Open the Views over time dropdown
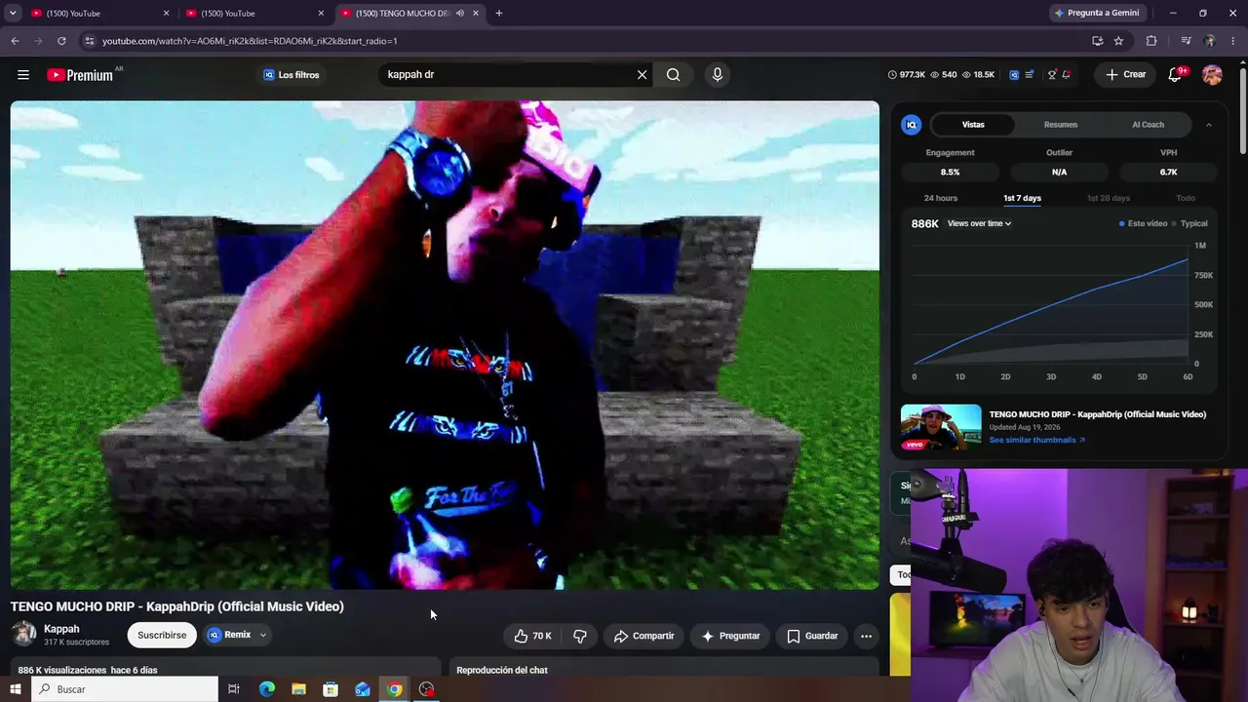Viewport: 1248px width, 702px height. (x=979, y=223)
